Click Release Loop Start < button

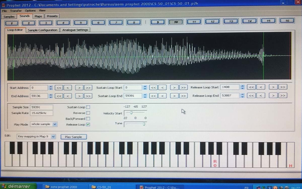click(261, 87)
